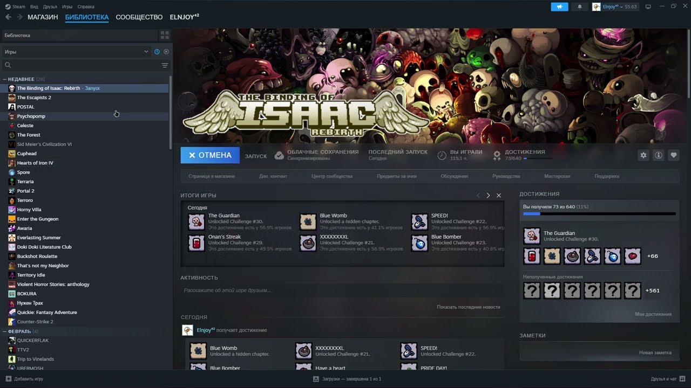Click the Blue Womb achievement icon in summary

tap(308, 221)
